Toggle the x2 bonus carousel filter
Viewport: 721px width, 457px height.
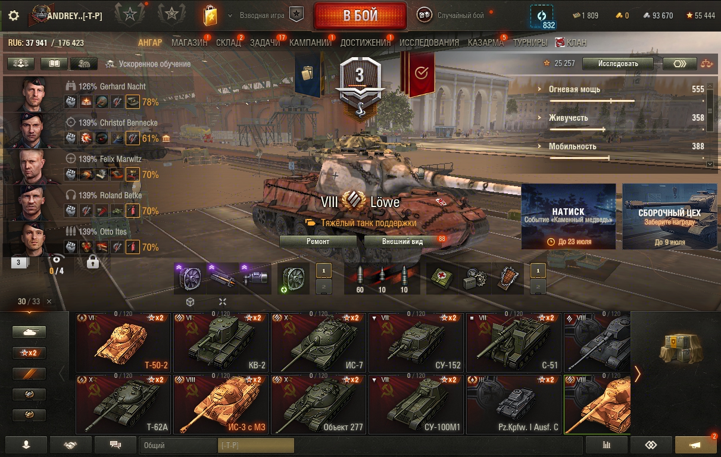click(x=29, y=353)
